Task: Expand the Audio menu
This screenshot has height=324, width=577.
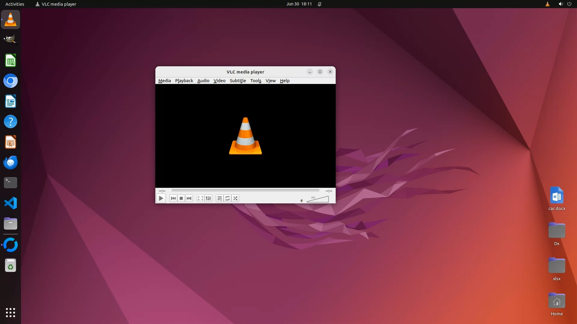Action: pyautogui.click(x=203, y=81)
